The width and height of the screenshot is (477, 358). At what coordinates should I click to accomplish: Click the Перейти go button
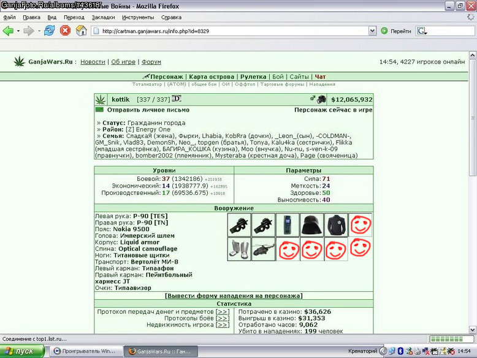[396, 31]
